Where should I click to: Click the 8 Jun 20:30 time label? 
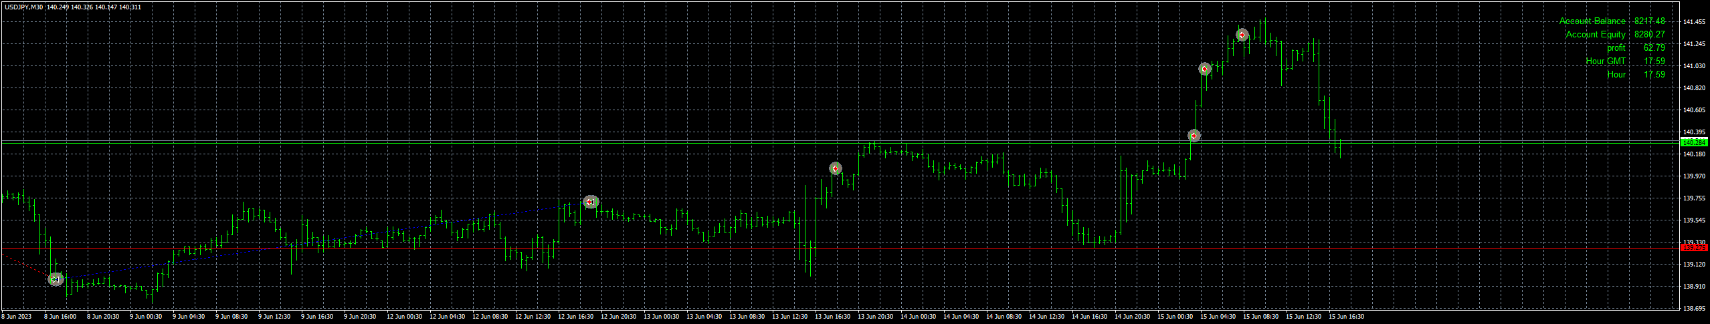click(103, 317)
